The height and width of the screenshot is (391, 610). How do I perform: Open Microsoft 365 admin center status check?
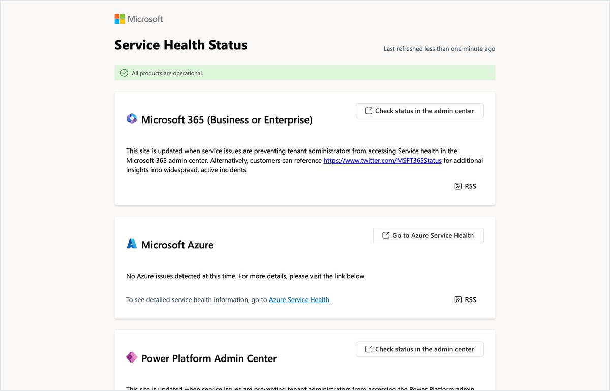[x=420, y=111]
